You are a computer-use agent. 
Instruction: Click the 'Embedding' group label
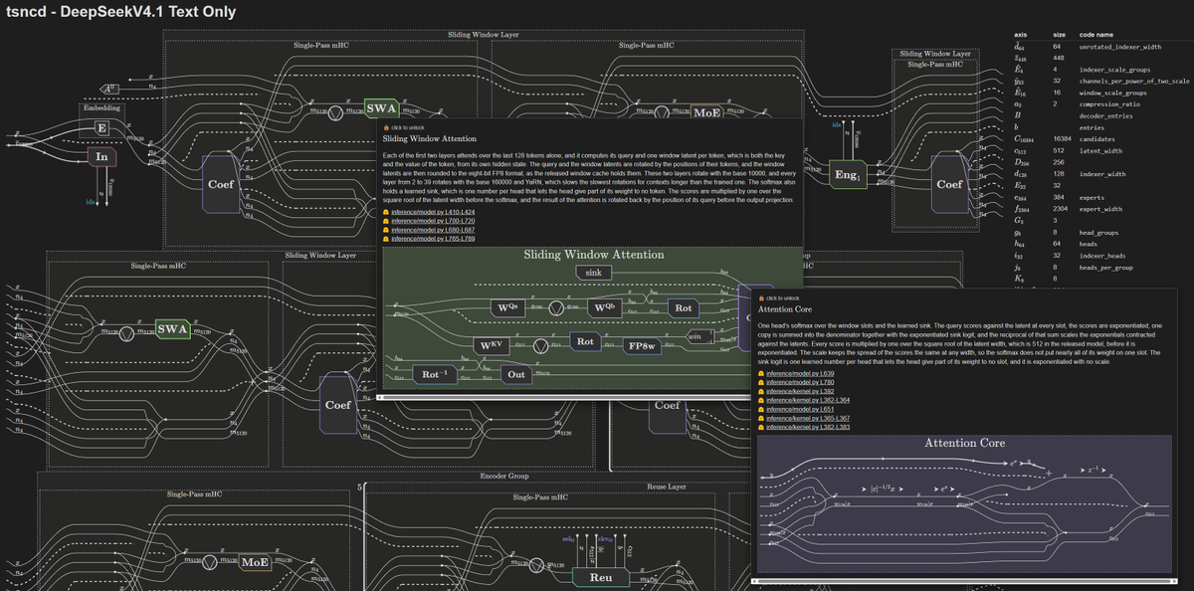coord(100,107)
